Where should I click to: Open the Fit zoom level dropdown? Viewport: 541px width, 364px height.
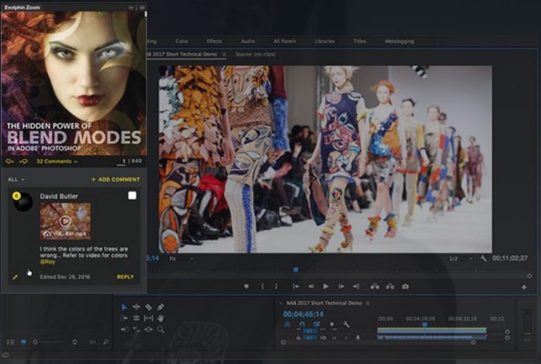[180, 259]
